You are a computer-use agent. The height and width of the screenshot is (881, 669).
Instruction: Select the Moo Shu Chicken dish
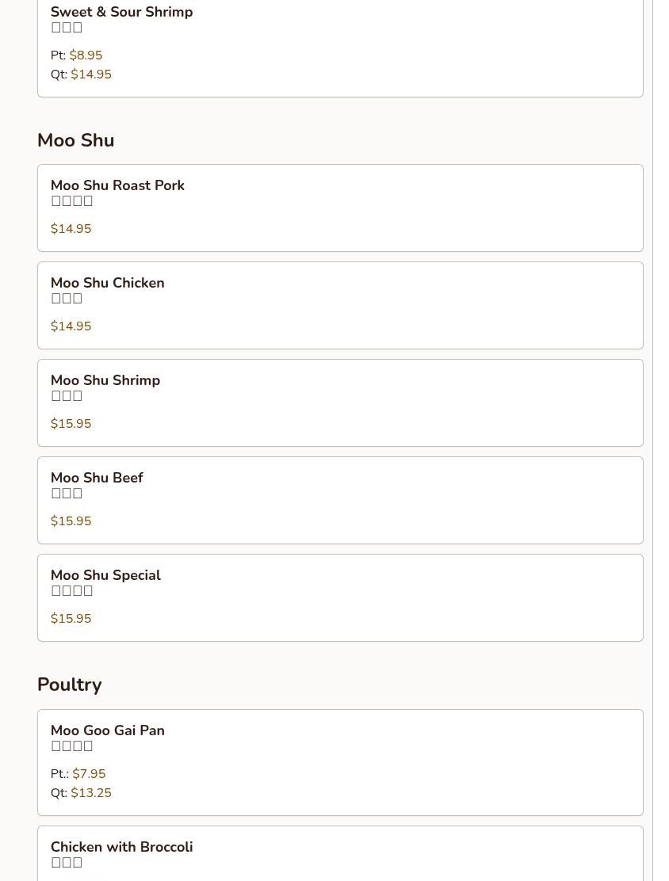[108, 283]
